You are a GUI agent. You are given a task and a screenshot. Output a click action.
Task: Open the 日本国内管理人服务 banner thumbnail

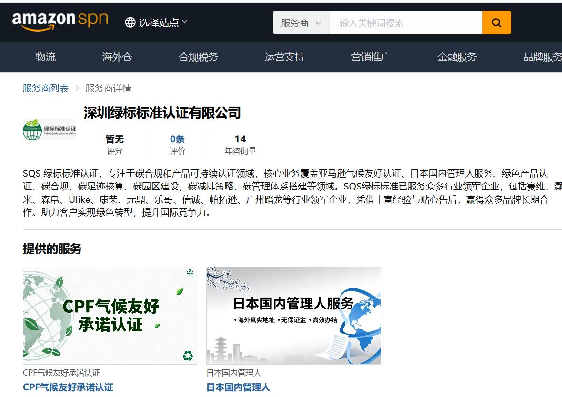click(293, 316)
